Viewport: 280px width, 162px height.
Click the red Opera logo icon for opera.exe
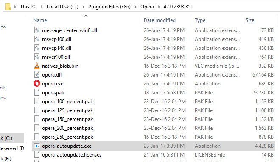(37, 83)
